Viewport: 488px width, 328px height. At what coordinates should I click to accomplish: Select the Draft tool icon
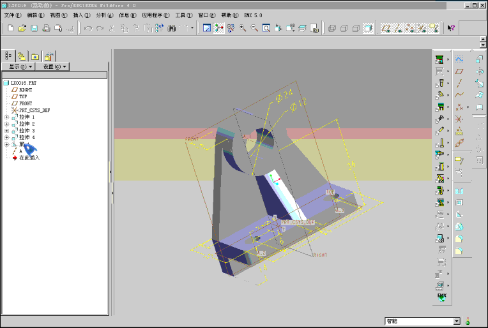click(x=459, y=227)
